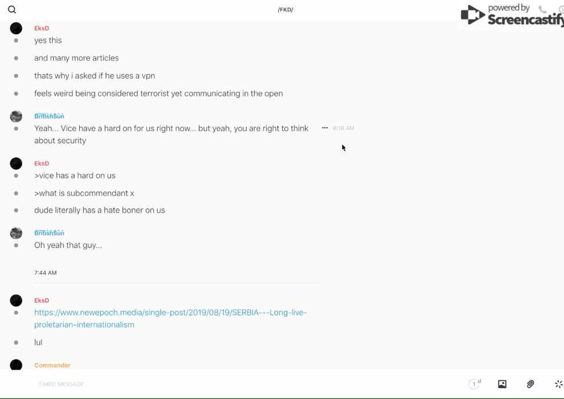Image resolution: width=564 pixels, height=399 pixels.
Task: Toggle the 1d message timer
Action: pos(475,384)
